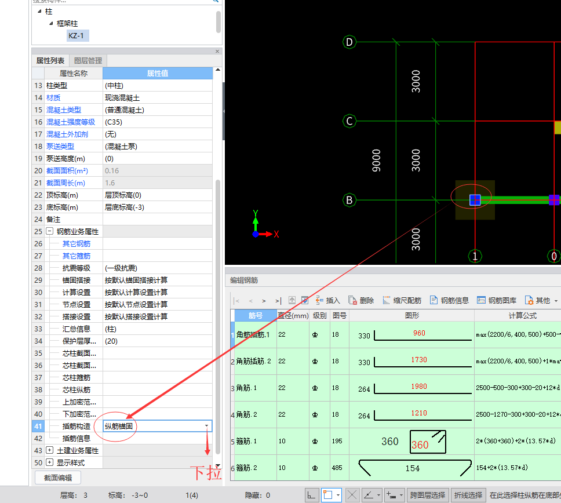Open the 其他 tools dropdown

(x=541, y=301)
